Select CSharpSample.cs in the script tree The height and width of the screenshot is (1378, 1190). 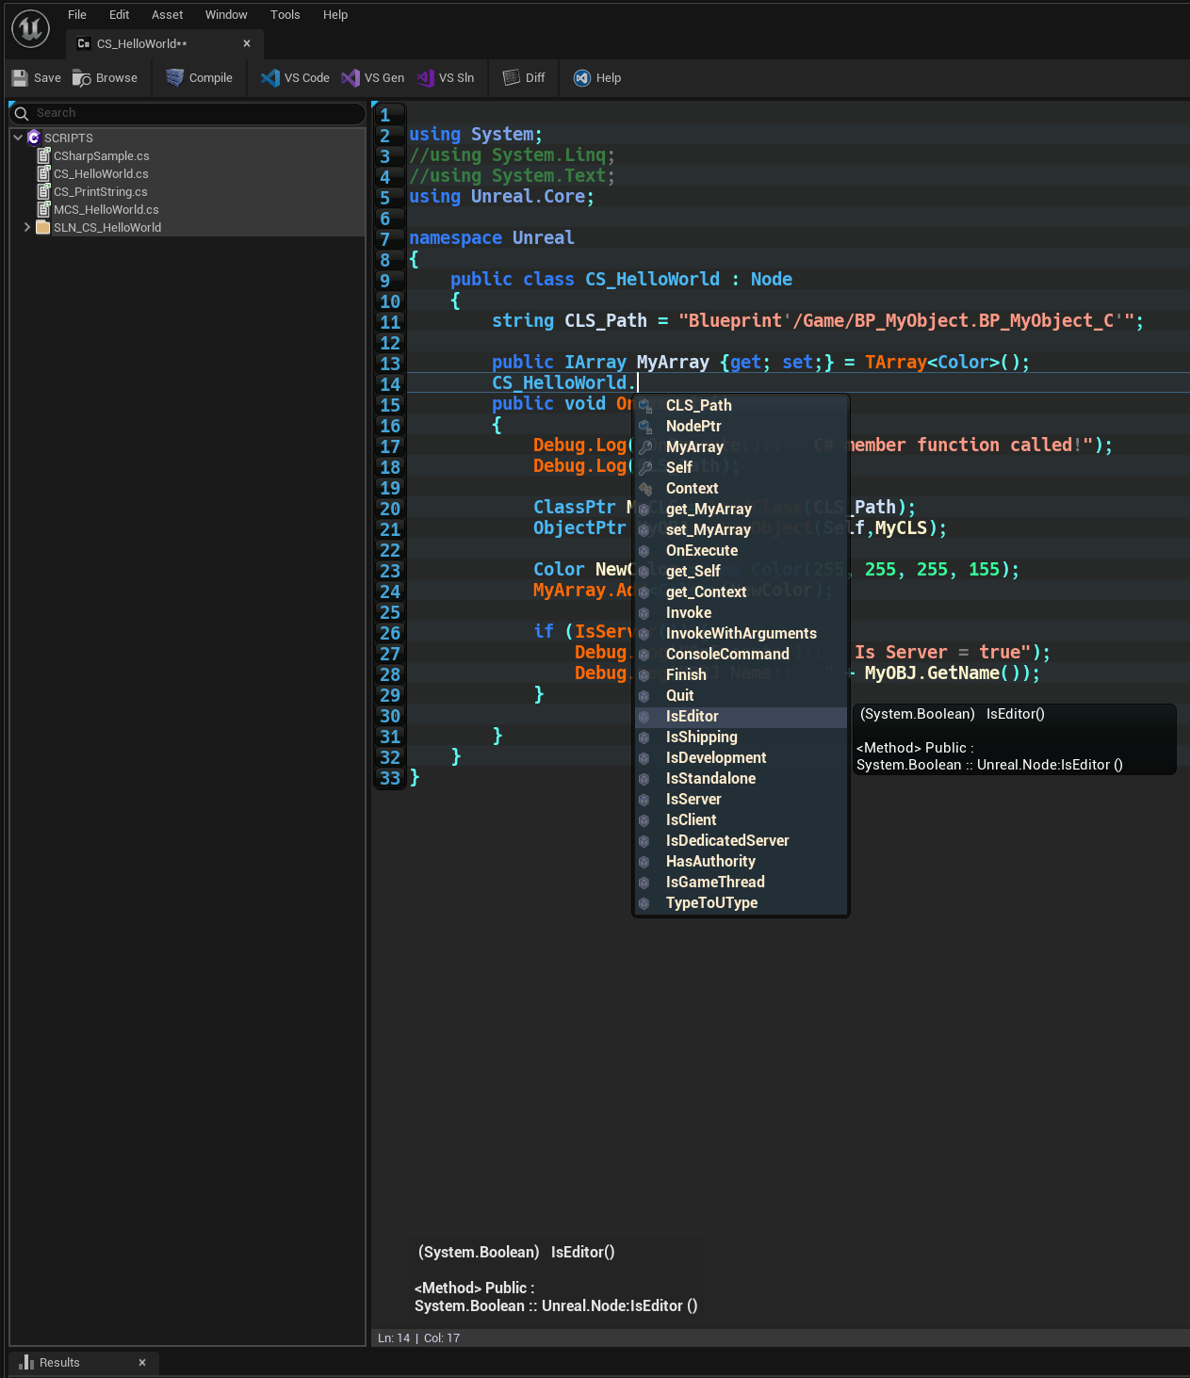[101, 156]
